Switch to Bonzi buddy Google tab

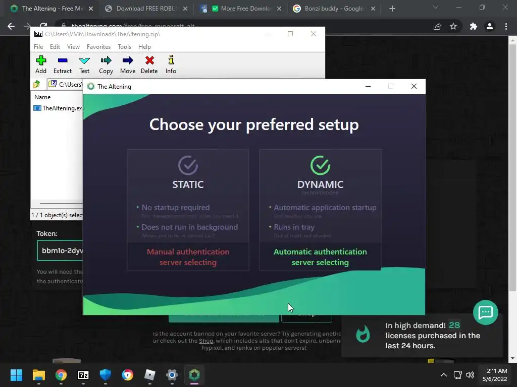[x=334, y=9]
